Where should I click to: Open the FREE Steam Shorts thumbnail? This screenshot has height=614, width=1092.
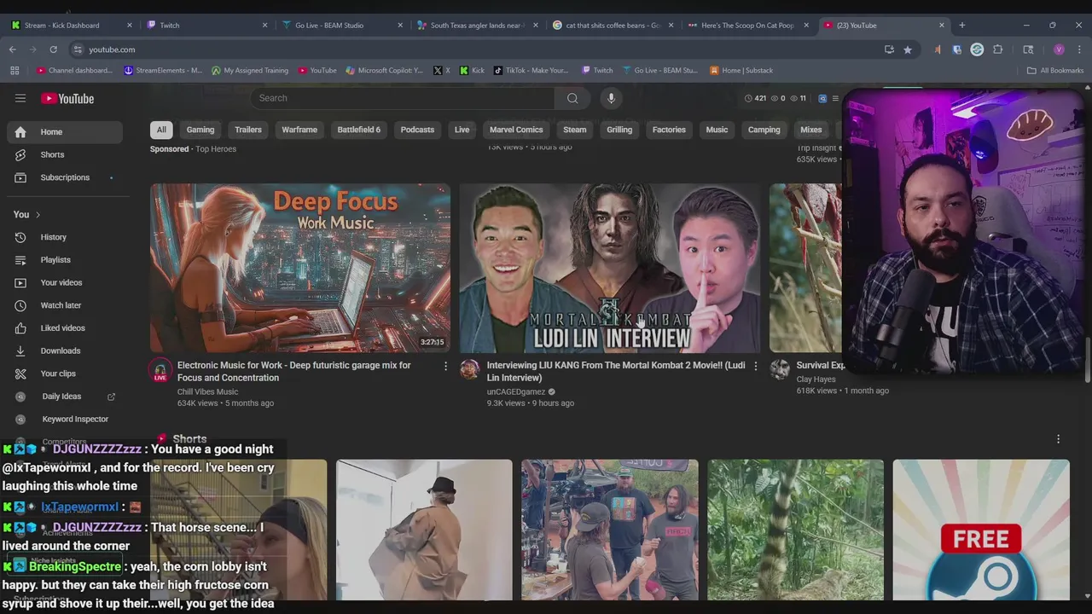click(981, 530)
